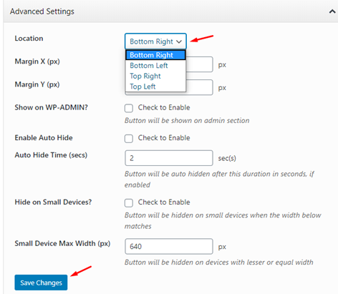Click 'Check to Enable' label for Auto Hide
Image resolution: width=338 pixels, height=294 pixels.
click(x=164, y=138)
